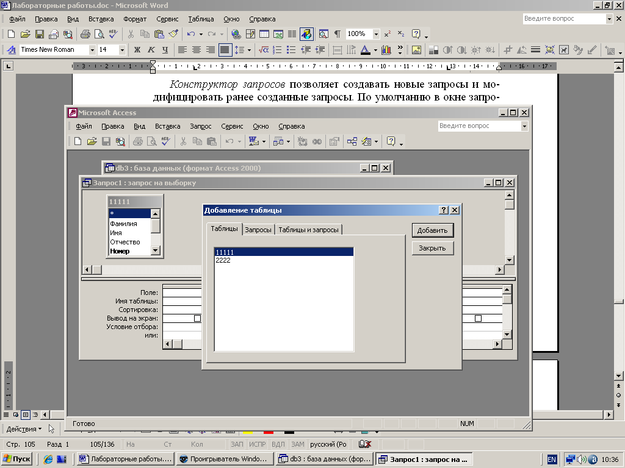This screenshot has width=625, height=468.
Task: Toggle the Вывод на экран checkbox in first column
Action: 197,318
